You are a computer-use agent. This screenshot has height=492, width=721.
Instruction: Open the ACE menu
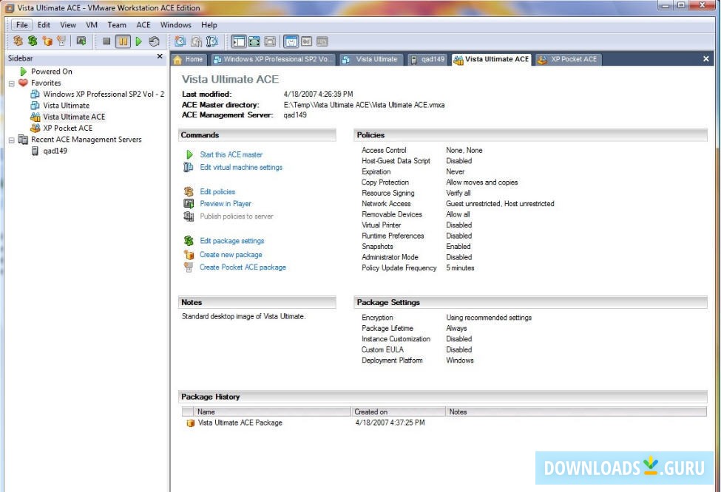tap(143, 24)
